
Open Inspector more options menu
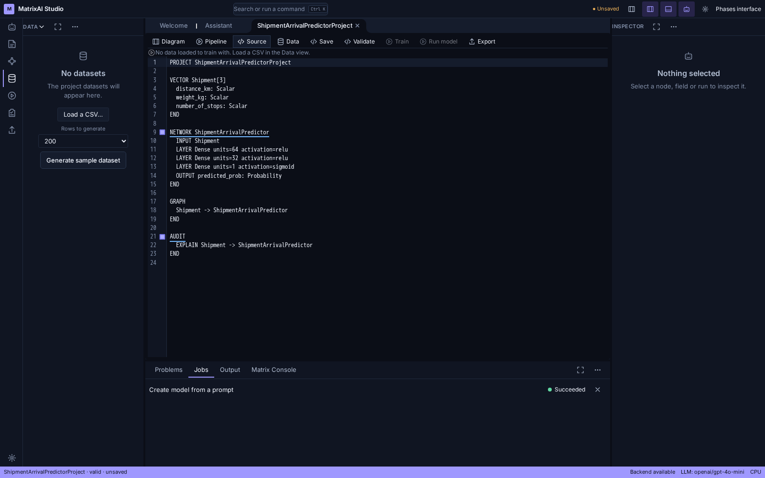(x=674, y=27)
